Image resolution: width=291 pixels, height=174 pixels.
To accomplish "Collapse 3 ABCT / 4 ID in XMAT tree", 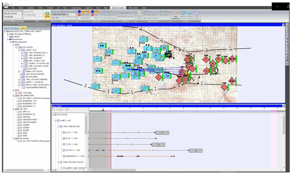I will coord(55,121).
